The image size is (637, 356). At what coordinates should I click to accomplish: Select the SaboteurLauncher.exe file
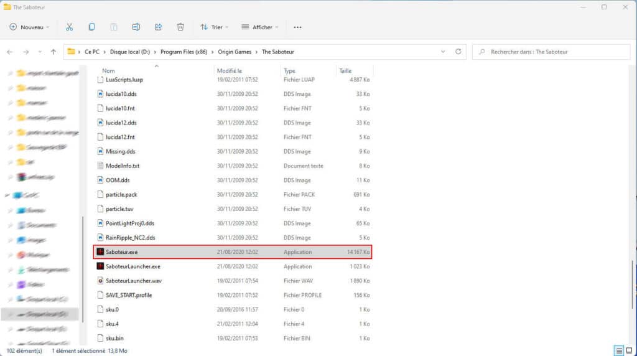tap(133, 266)
